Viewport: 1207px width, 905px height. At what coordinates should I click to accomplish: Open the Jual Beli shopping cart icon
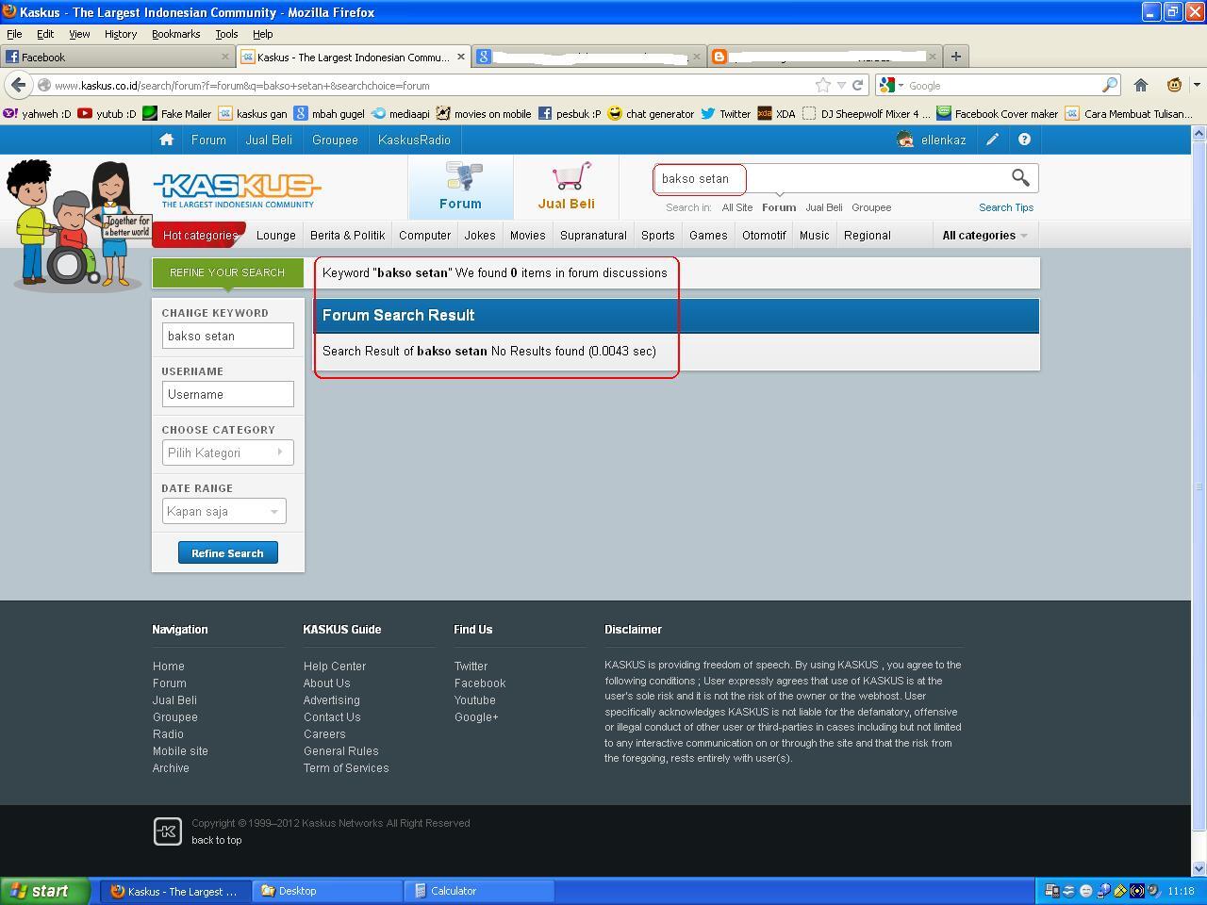tap(570, 176)
